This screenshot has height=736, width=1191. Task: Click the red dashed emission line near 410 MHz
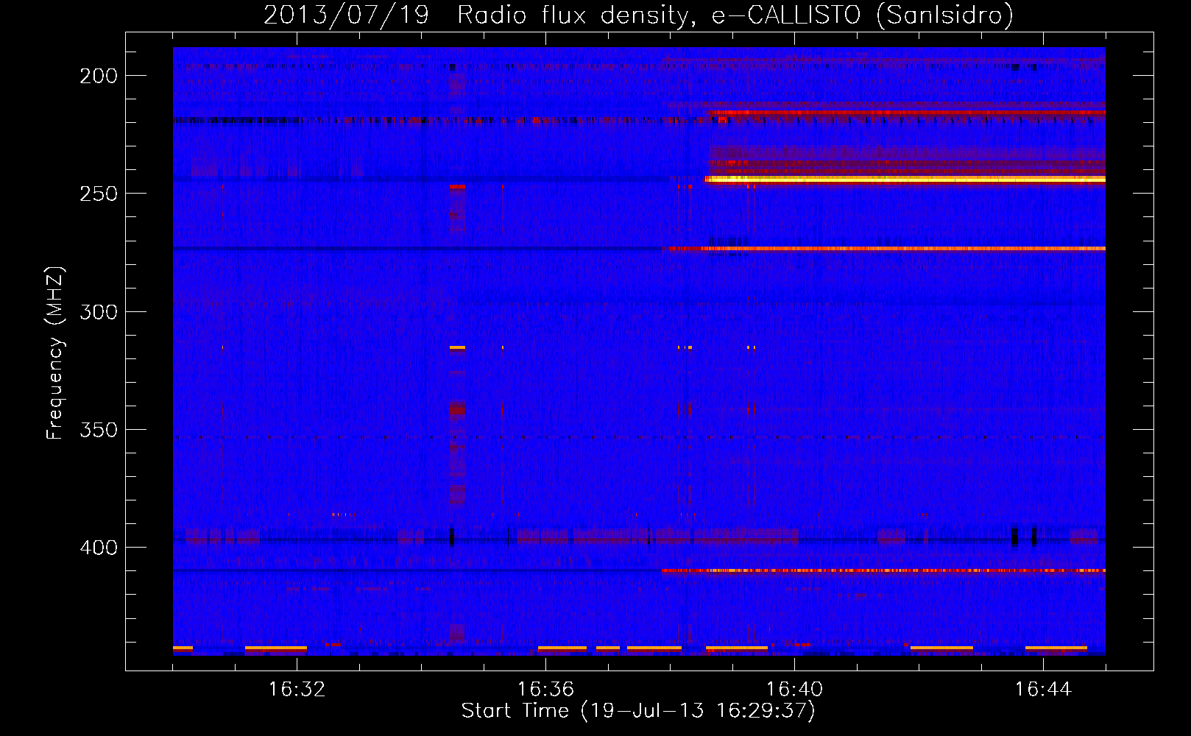(883, 570)
